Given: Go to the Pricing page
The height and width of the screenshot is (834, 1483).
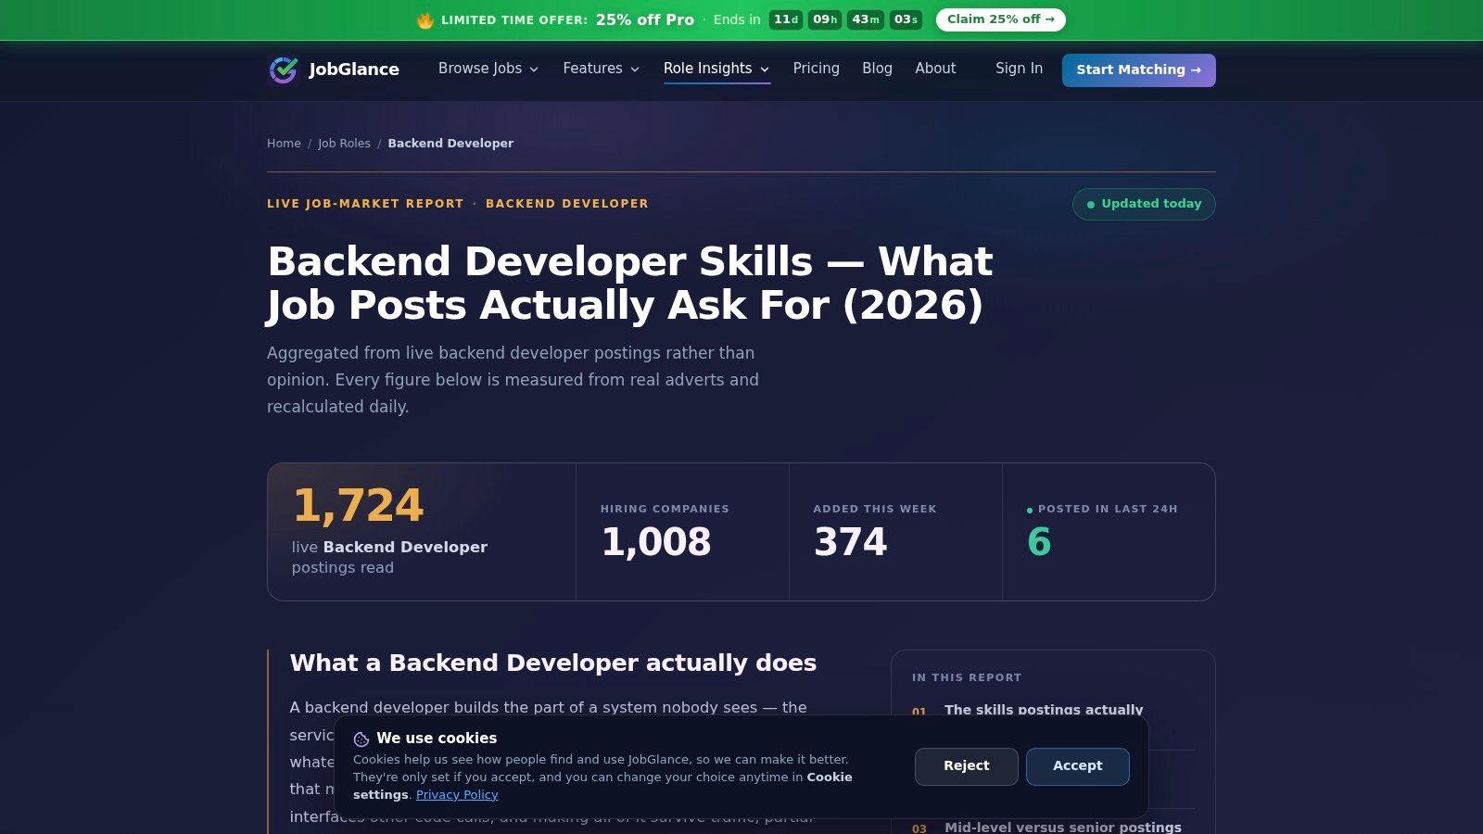Looking at the screenshot, I should pyautogui.click(x=817, y=69).
